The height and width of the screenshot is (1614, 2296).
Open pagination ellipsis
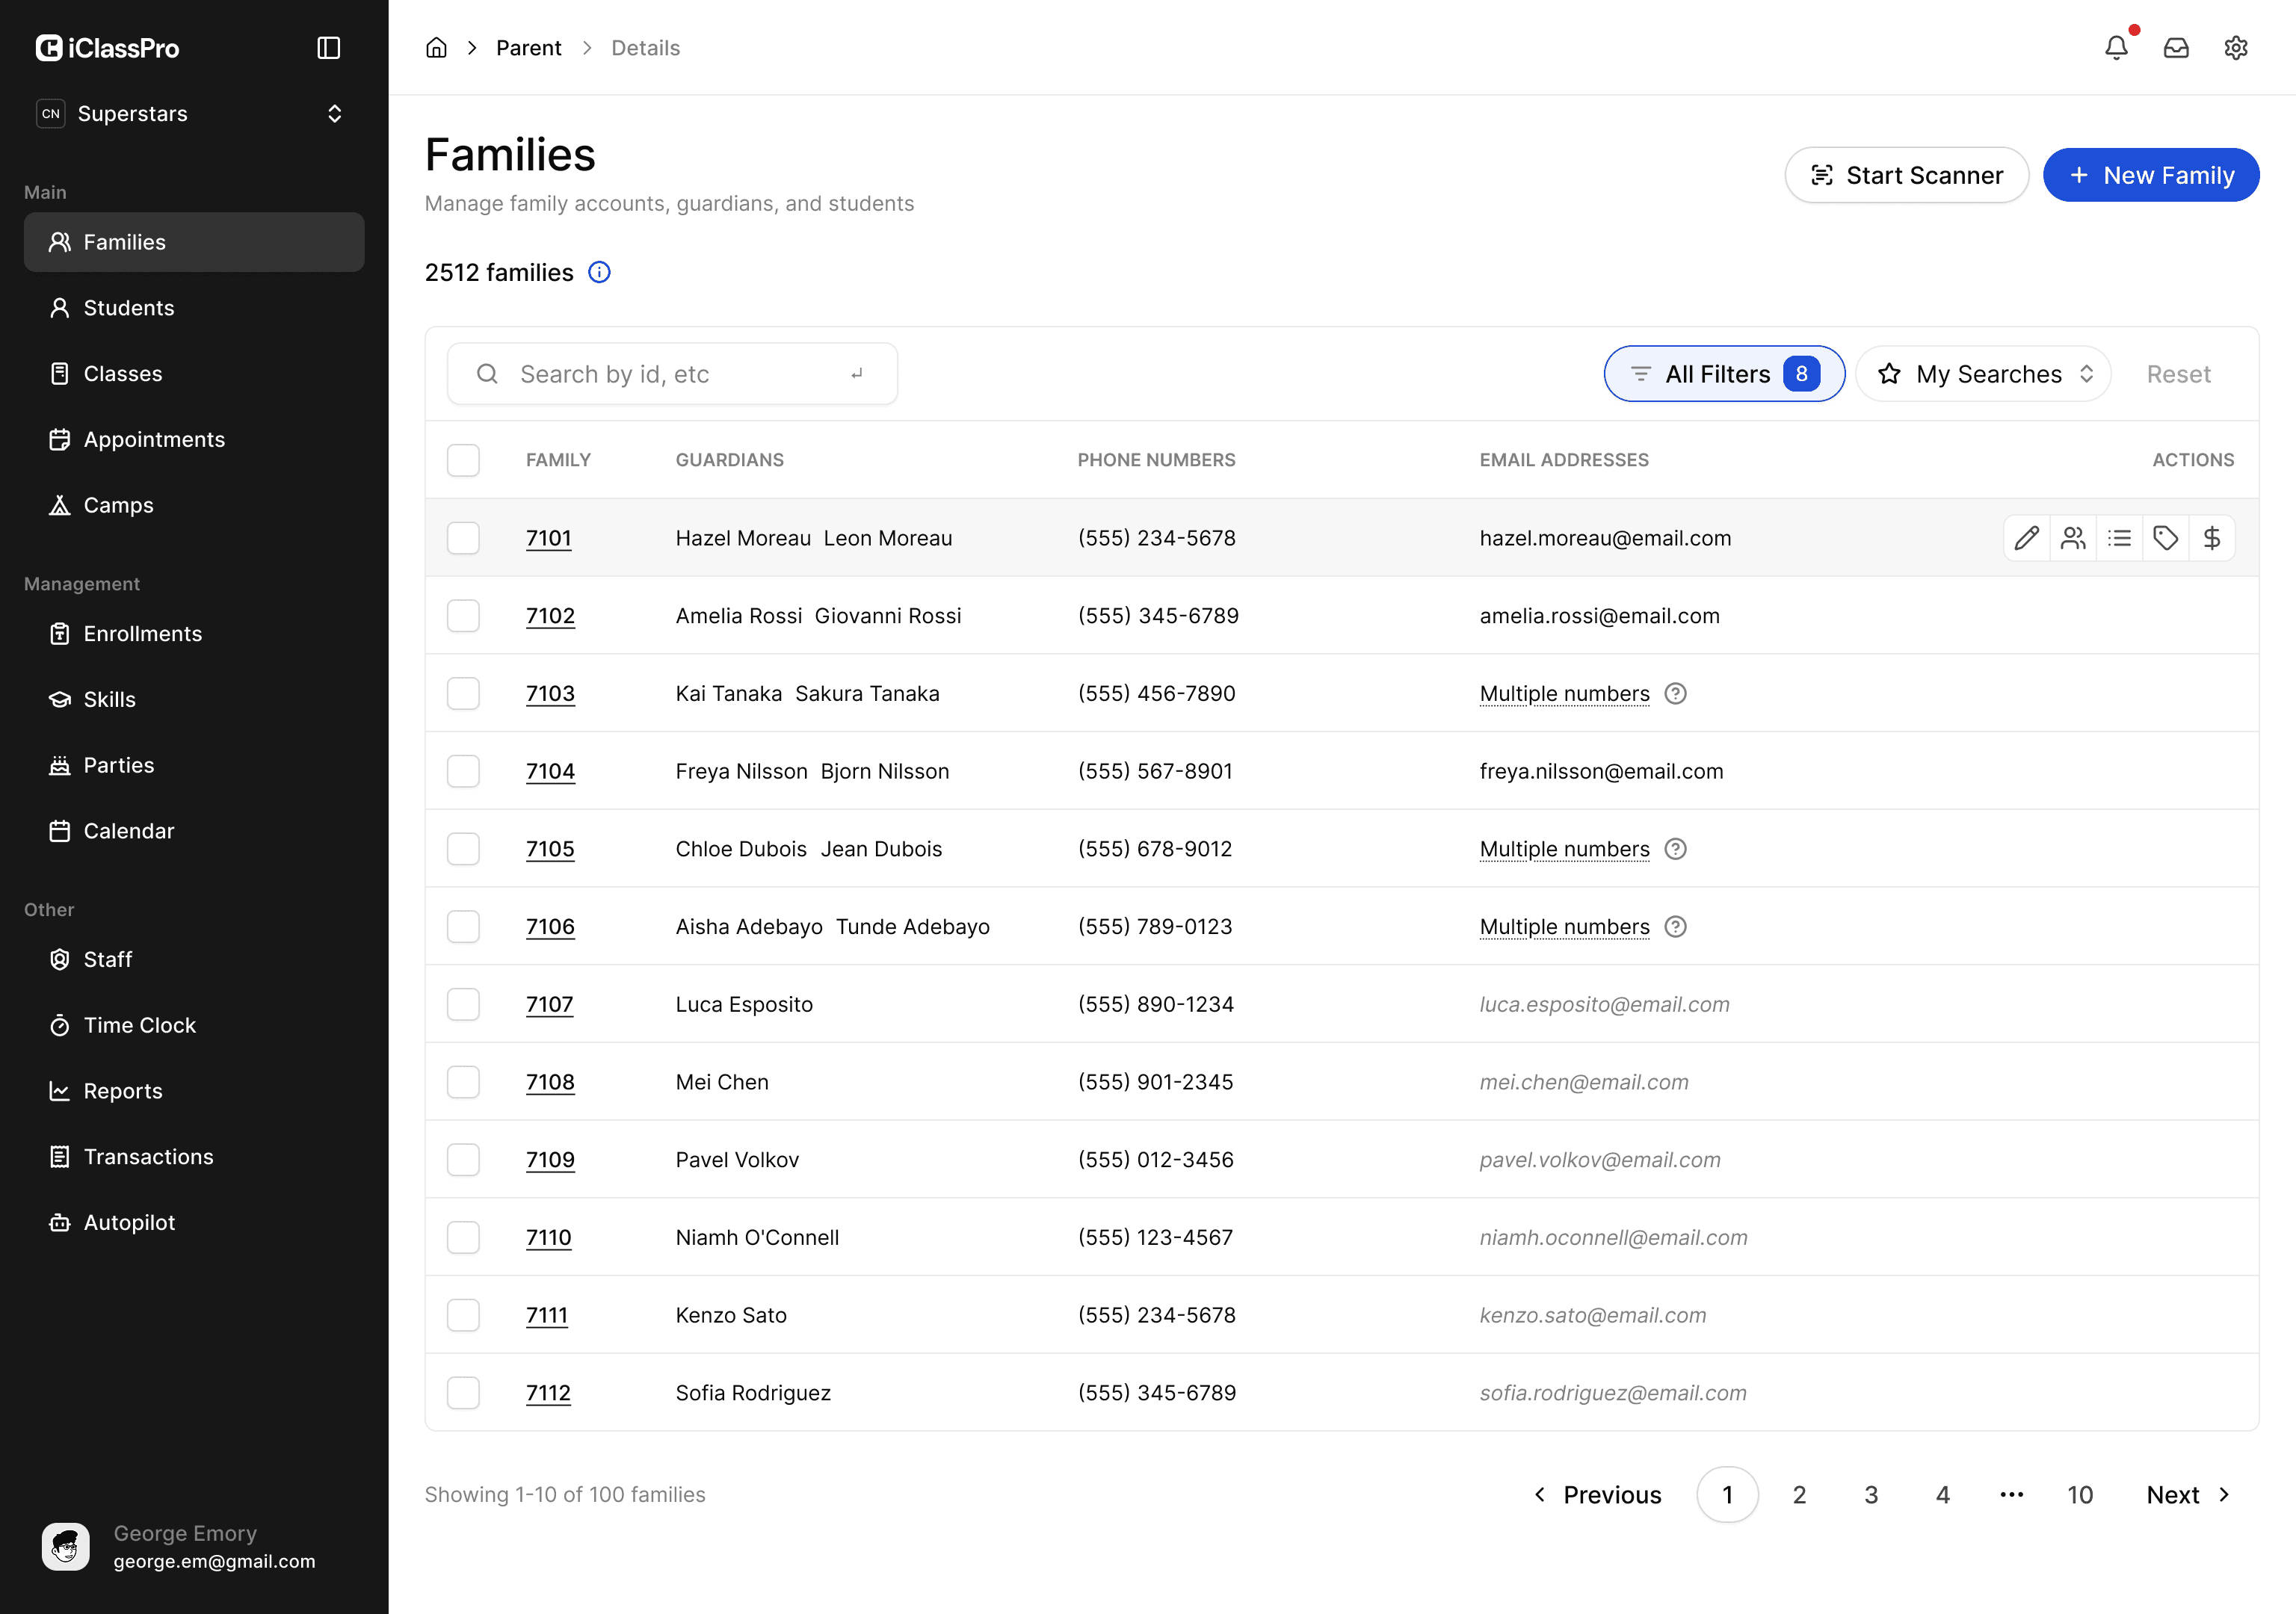point(2011,1495)
